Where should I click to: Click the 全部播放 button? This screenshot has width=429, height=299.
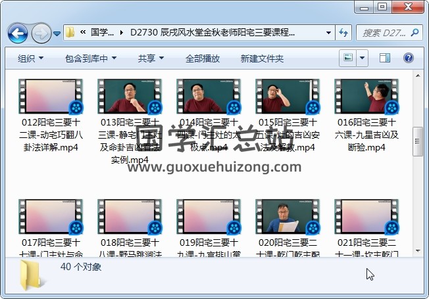202,58
